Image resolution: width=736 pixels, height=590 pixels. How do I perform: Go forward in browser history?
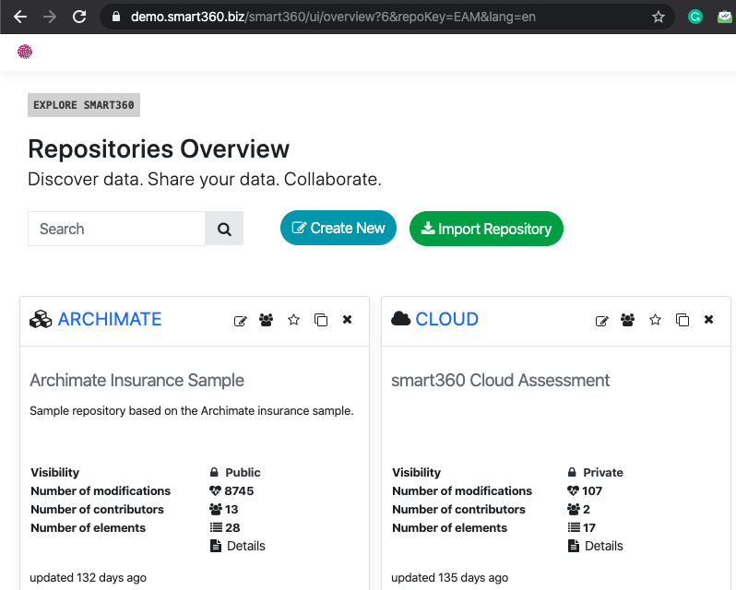click(49, 17)
